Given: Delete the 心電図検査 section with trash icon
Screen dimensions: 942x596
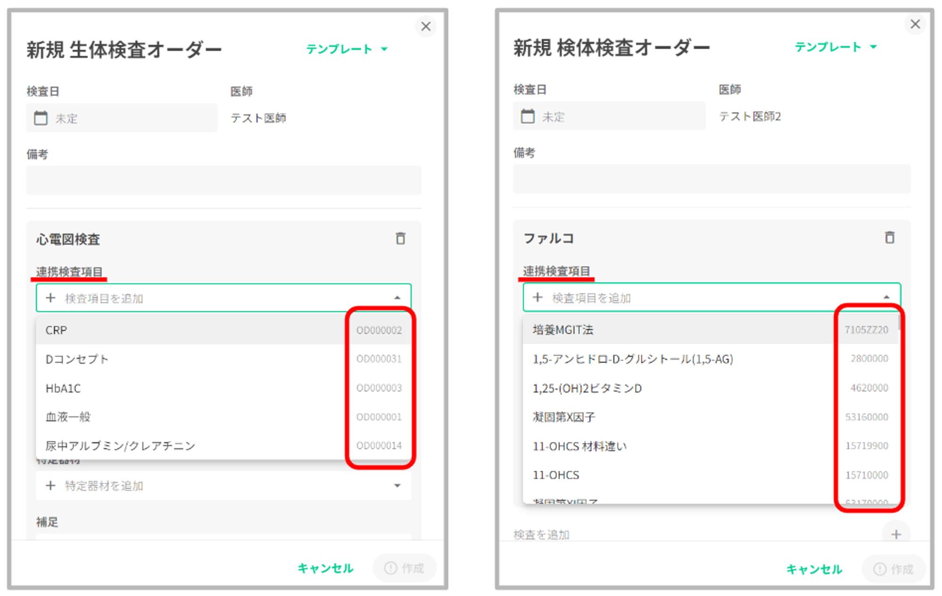Looking at the screenshot, I should click(x=400, y=239).
